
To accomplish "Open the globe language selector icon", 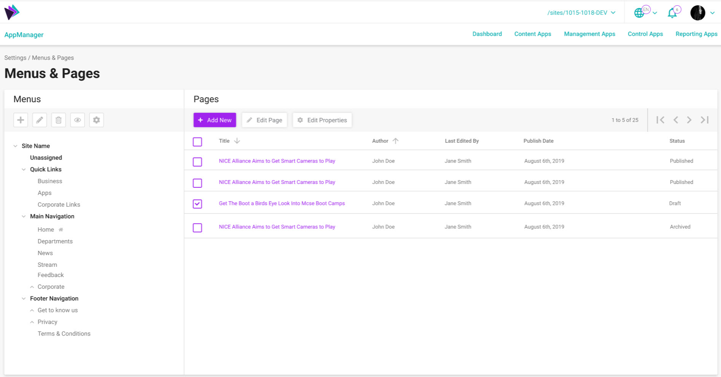I will click(639, 13).
